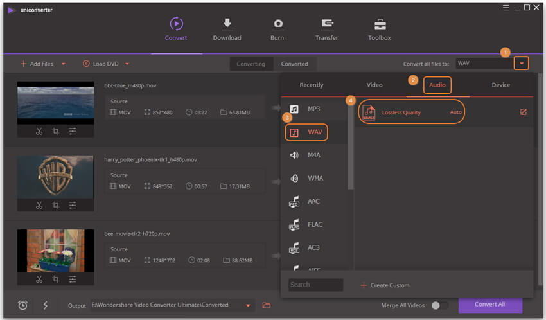Choose the Lossless Quality Auto preset
Viewport: 546px width, 320px height.
411,112
